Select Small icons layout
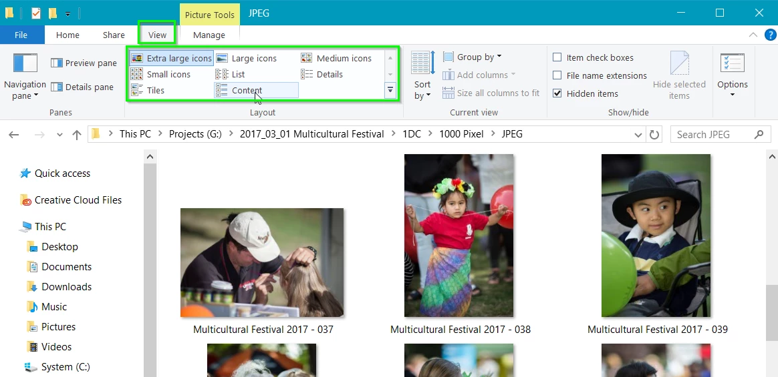The image size is (778, 377). pyautogui.click(x=161, y=74)
